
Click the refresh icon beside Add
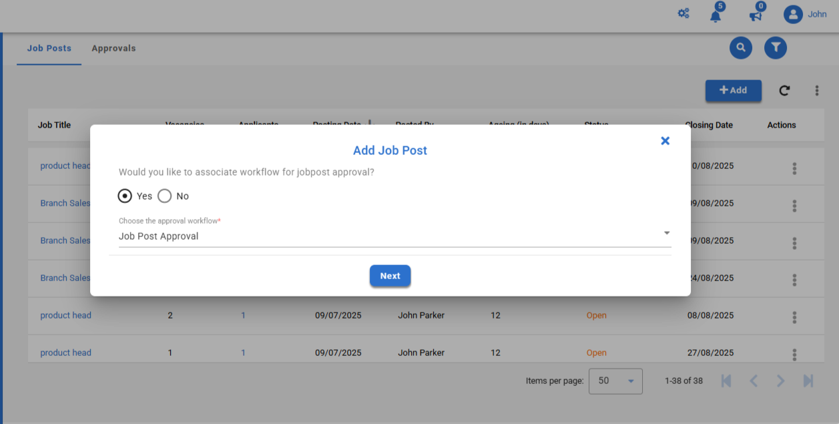(x=784, y=91)
